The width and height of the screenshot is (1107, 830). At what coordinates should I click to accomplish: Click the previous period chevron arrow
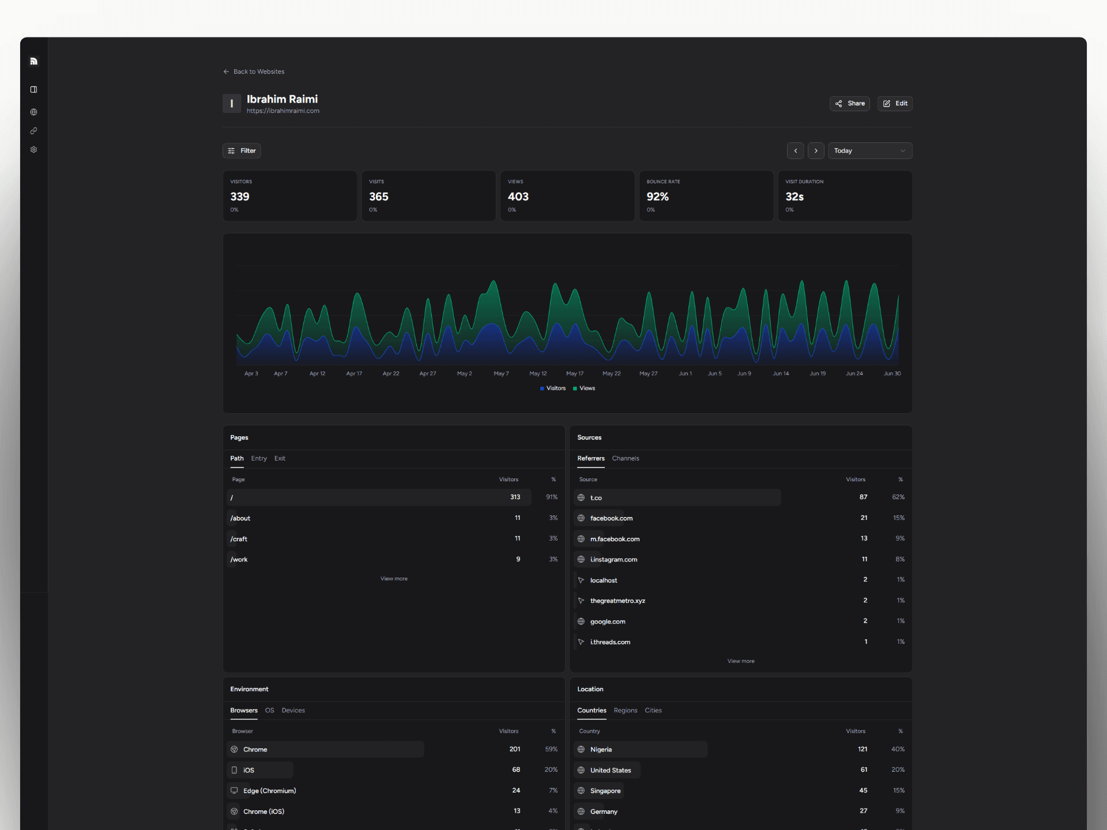click(796, 150)
